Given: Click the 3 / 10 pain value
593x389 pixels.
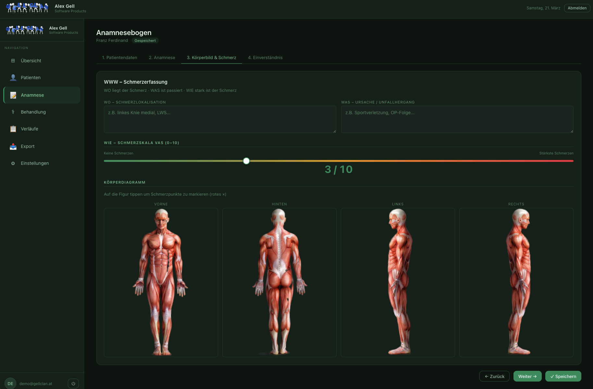Looking at the screenshot, I should click(339, 169).
